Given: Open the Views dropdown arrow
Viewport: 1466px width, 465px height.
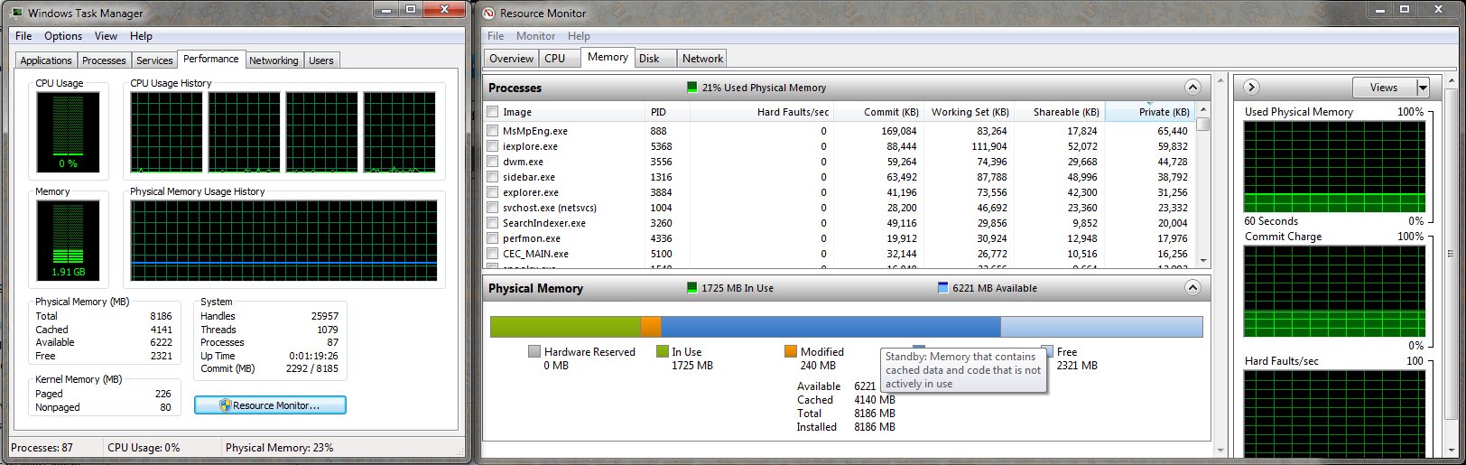Looking at the screenshot, I should tap(1423, 88).
